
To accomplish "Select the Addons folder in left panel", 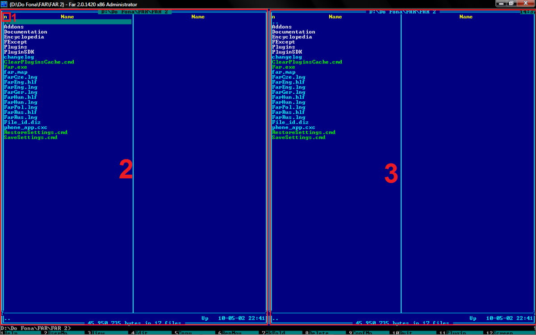I will [14, 27].
